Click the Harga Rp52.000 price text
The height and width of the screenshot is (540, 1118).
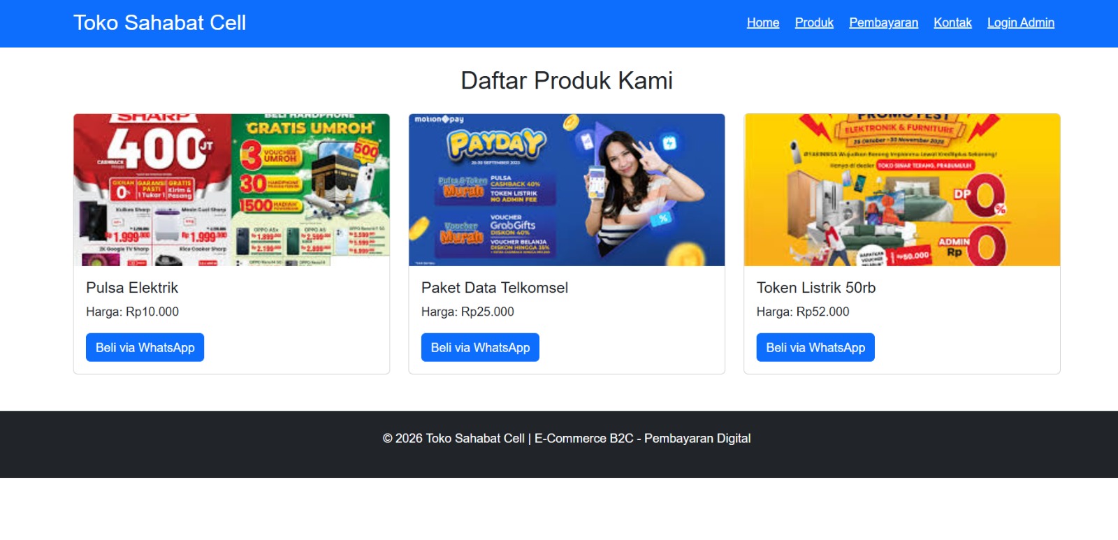click(x=803, y=312)
